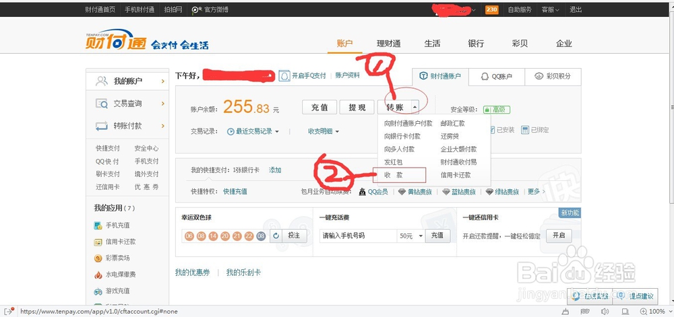The width and height of the screenshot is (674, 317).
Task: Click the 请输入手机号码 input field
Action: (358, 236)
